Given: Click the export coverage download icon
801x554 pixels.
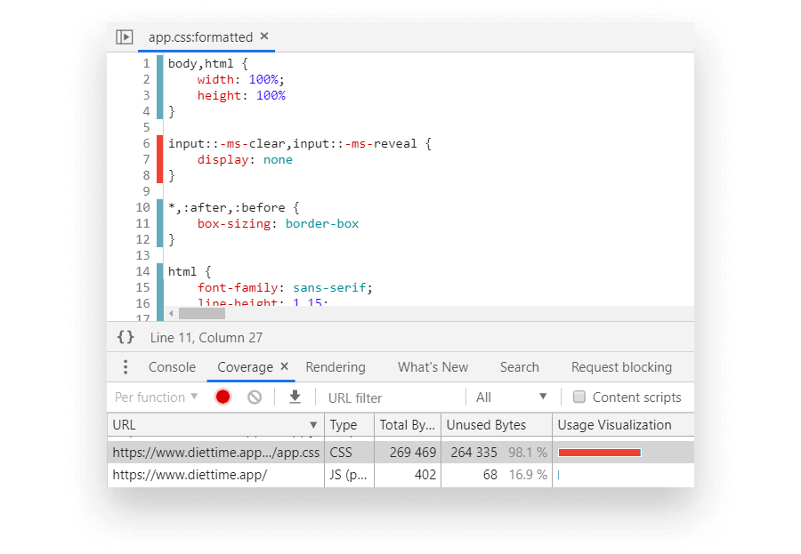Looking at the screenshot, I should point(295,397).
